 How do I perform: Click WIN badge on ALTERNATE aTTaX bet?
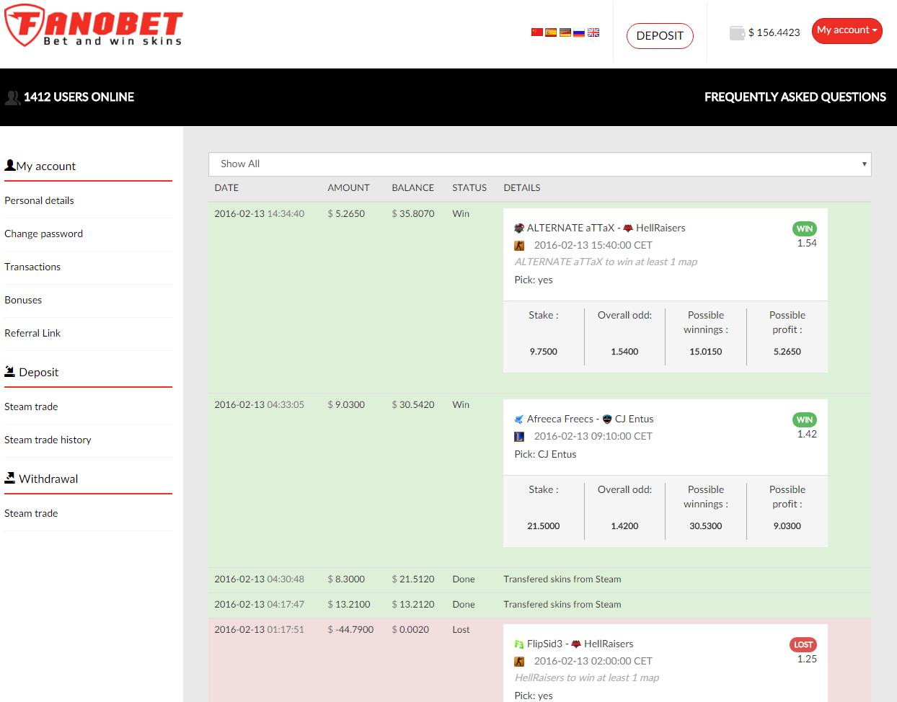(805, 229)
